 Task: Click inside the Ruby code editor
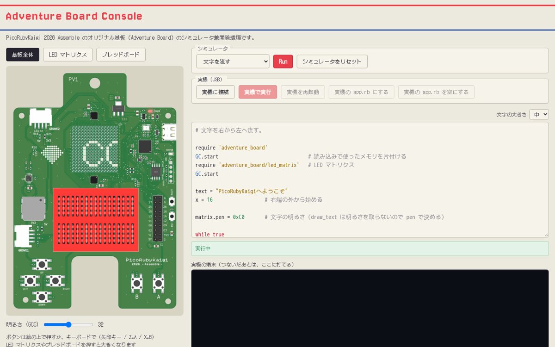370,180
